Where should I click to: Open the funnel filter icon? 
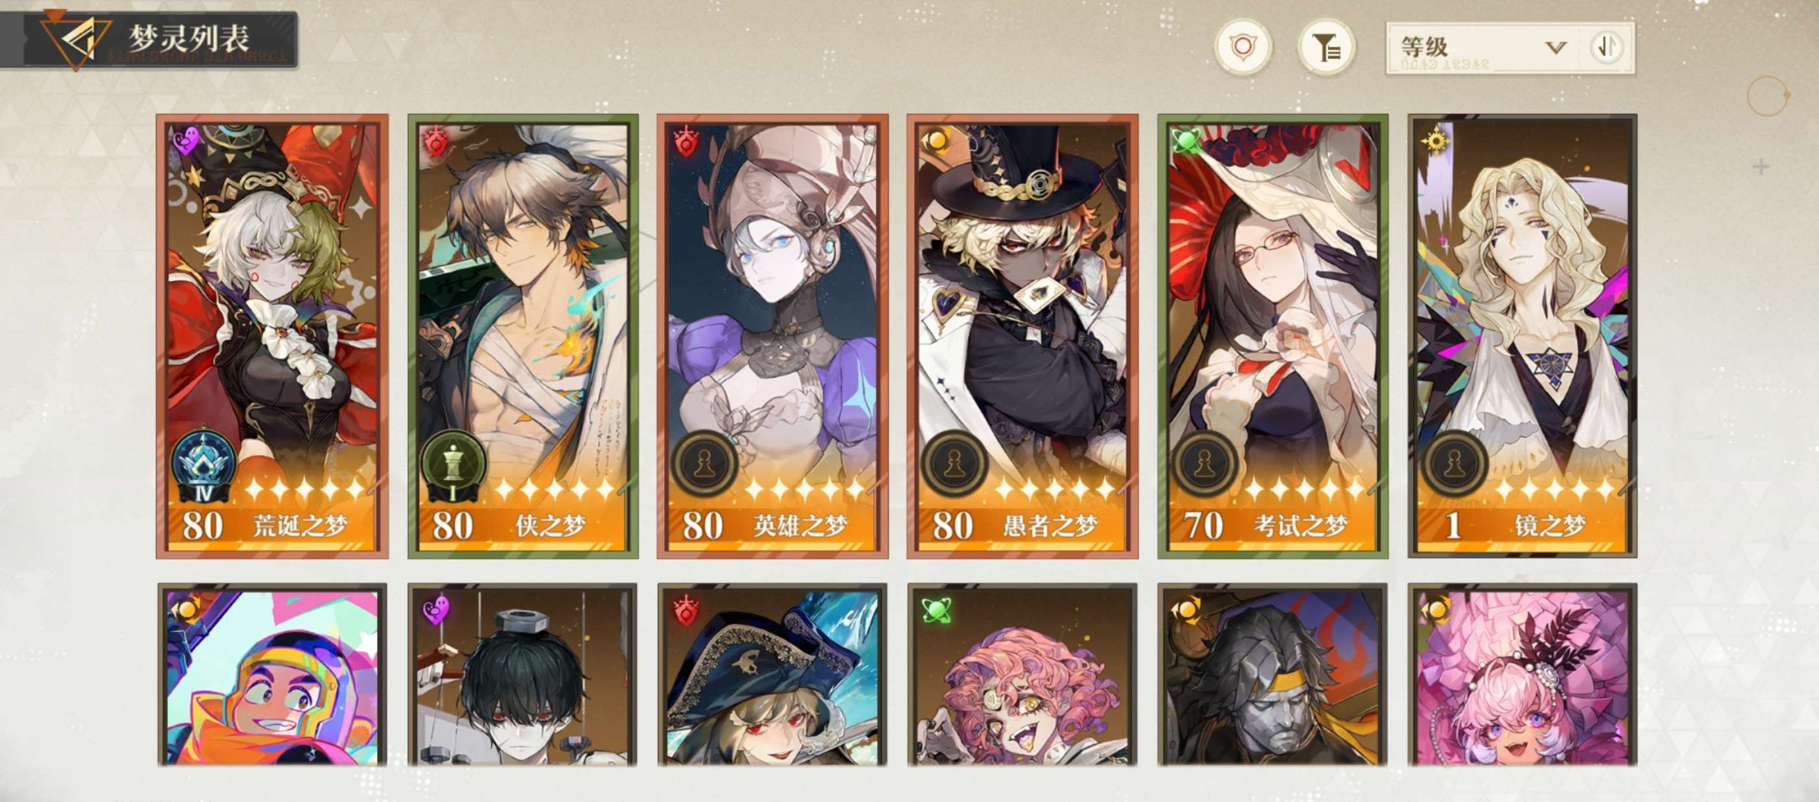click(x=1326, y=48)
